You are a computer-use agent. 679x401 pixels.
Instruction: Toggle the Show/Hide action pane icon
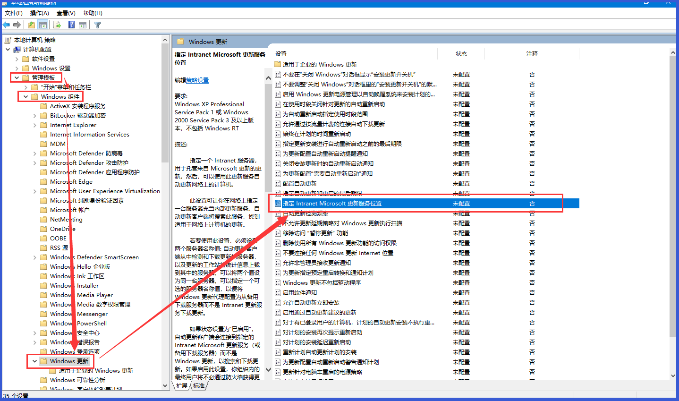[83, 25]
